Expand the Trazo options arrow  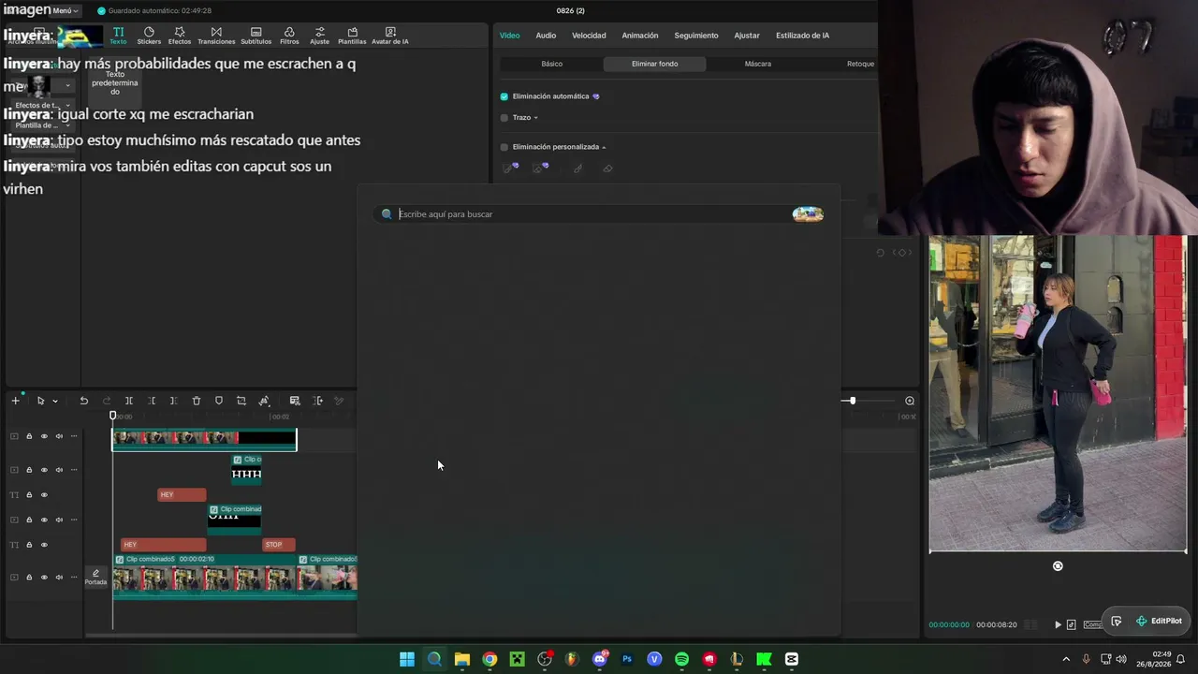[x=535, y=118]
